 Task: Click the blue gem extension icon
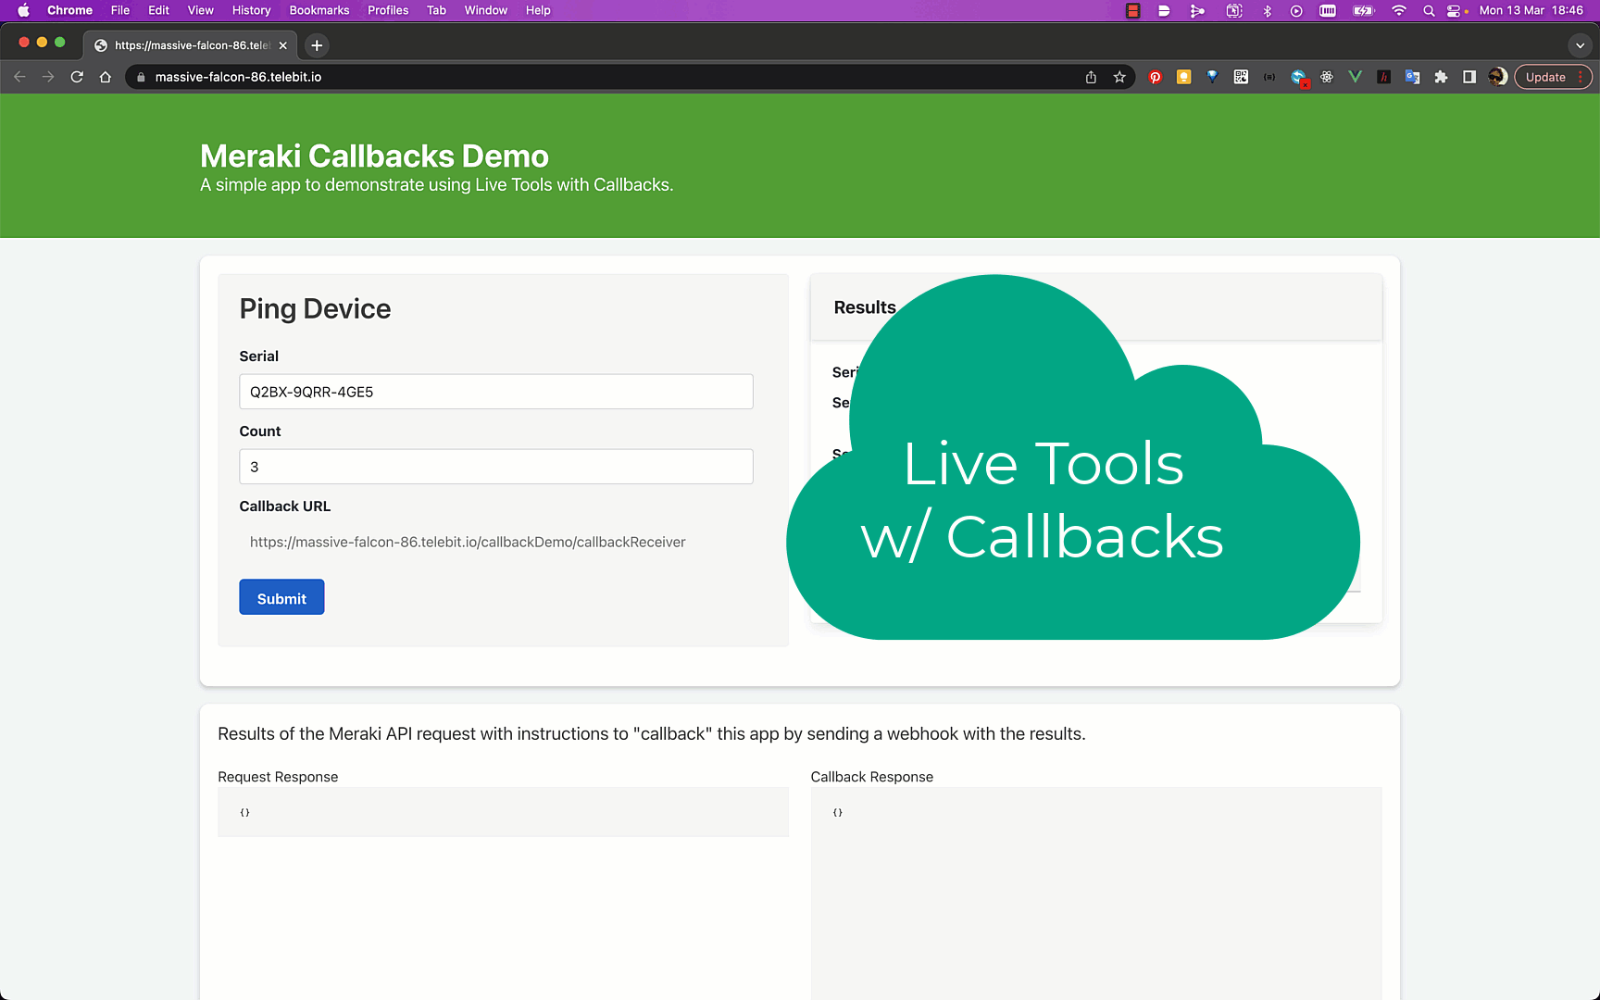point(1212,77)
